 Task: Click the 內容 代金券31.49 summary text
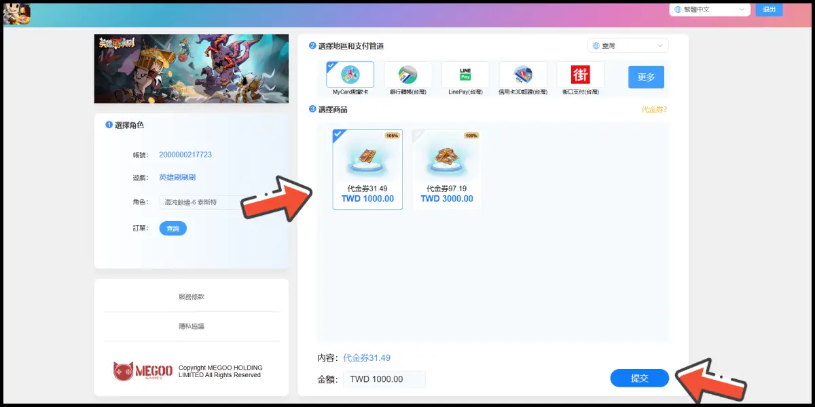[x=367, y=357]
